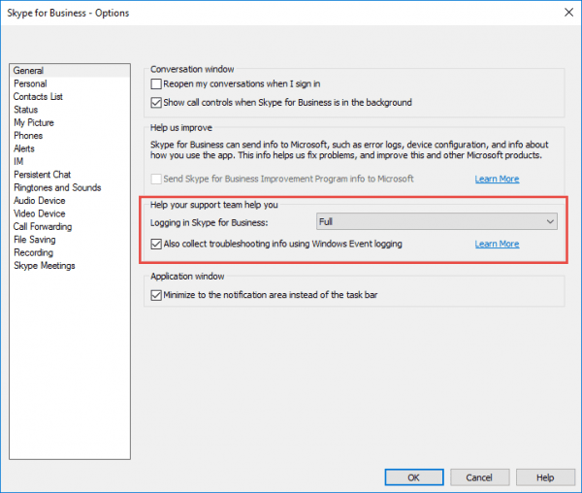Viewport: 582px width, 493px height.
Task: Open the Logging in Skype for Business dropdown
Action: click(x=436, y=222)
